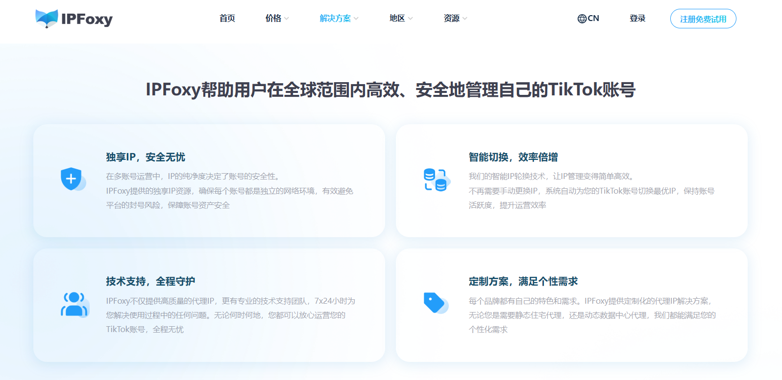Click the text 个性化需求
Viewport: 782px width, 380px height.
pos(488,329)
